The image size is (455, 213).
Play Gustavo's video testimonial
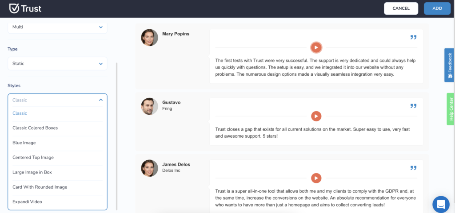(316, 116)
